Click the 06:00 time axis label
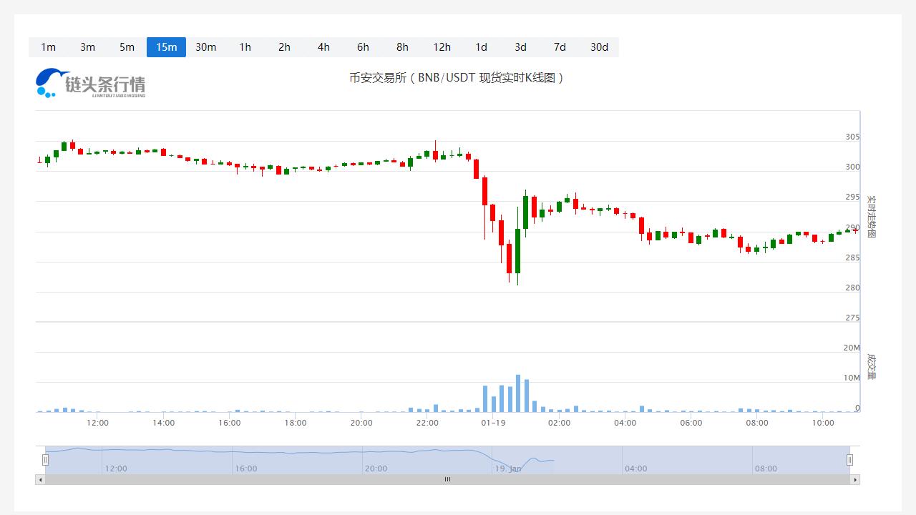This screenshot has height=515, width=916. pyautogui.click(x=691, y=423)
